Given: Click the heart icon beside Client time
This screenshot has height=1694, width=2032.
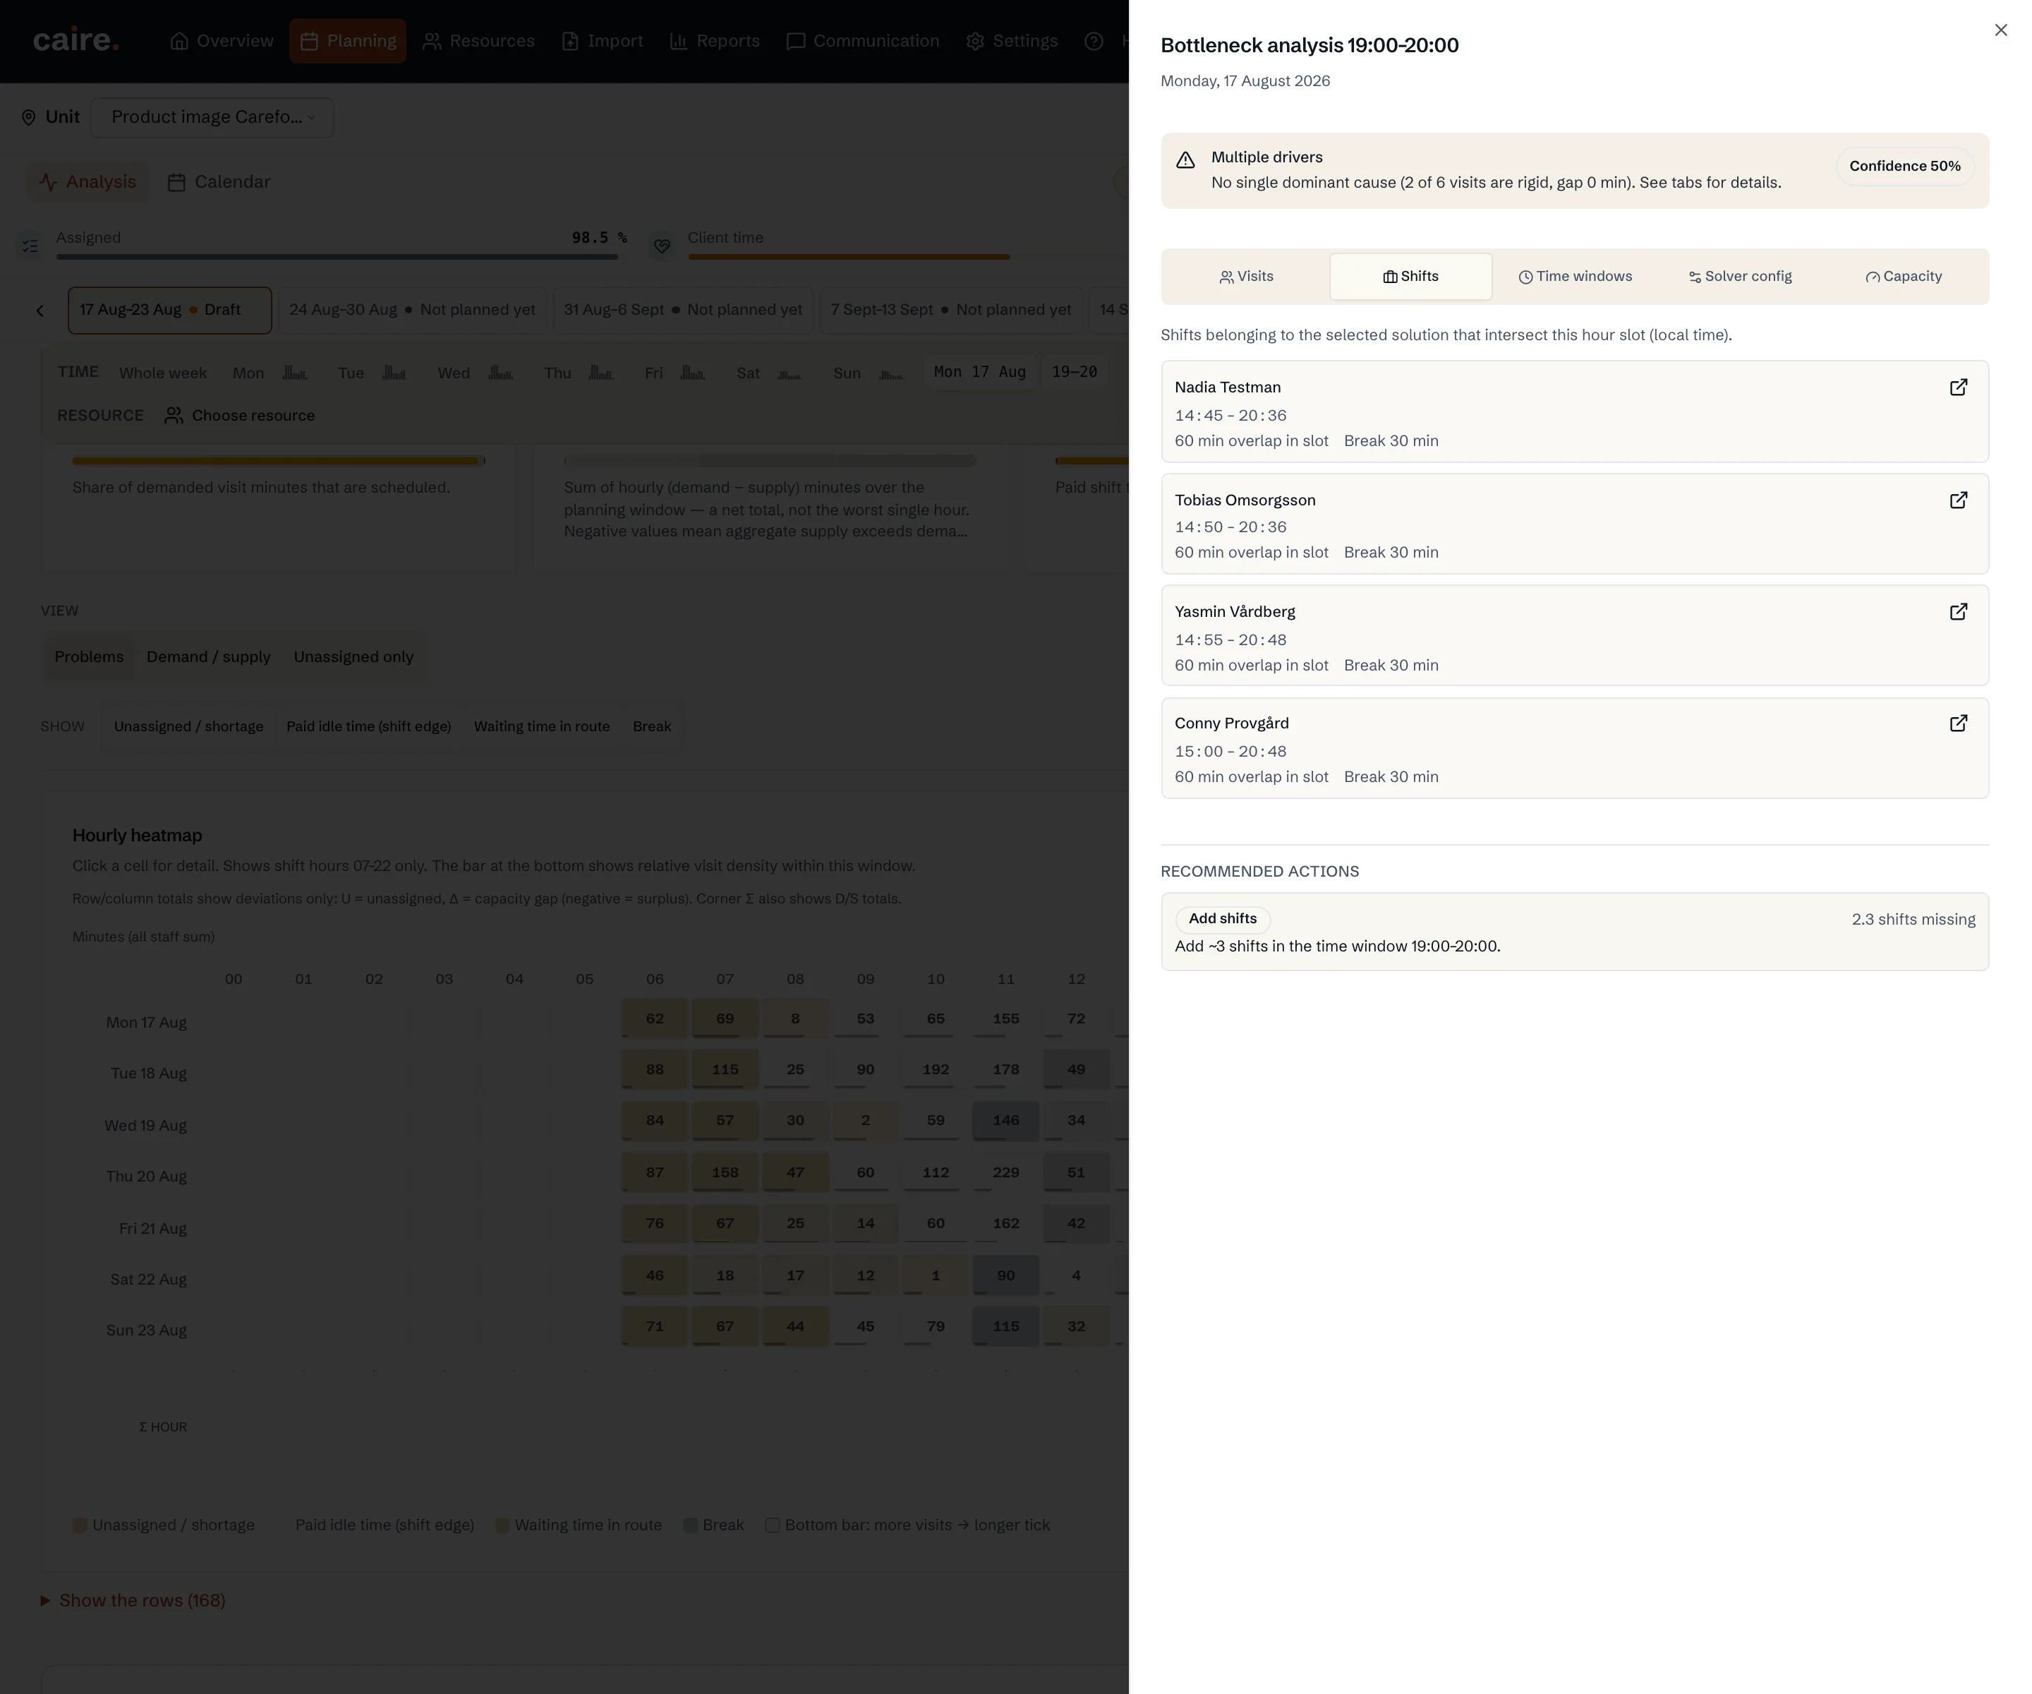Looking at the screenshot, I should coord(662,246).
